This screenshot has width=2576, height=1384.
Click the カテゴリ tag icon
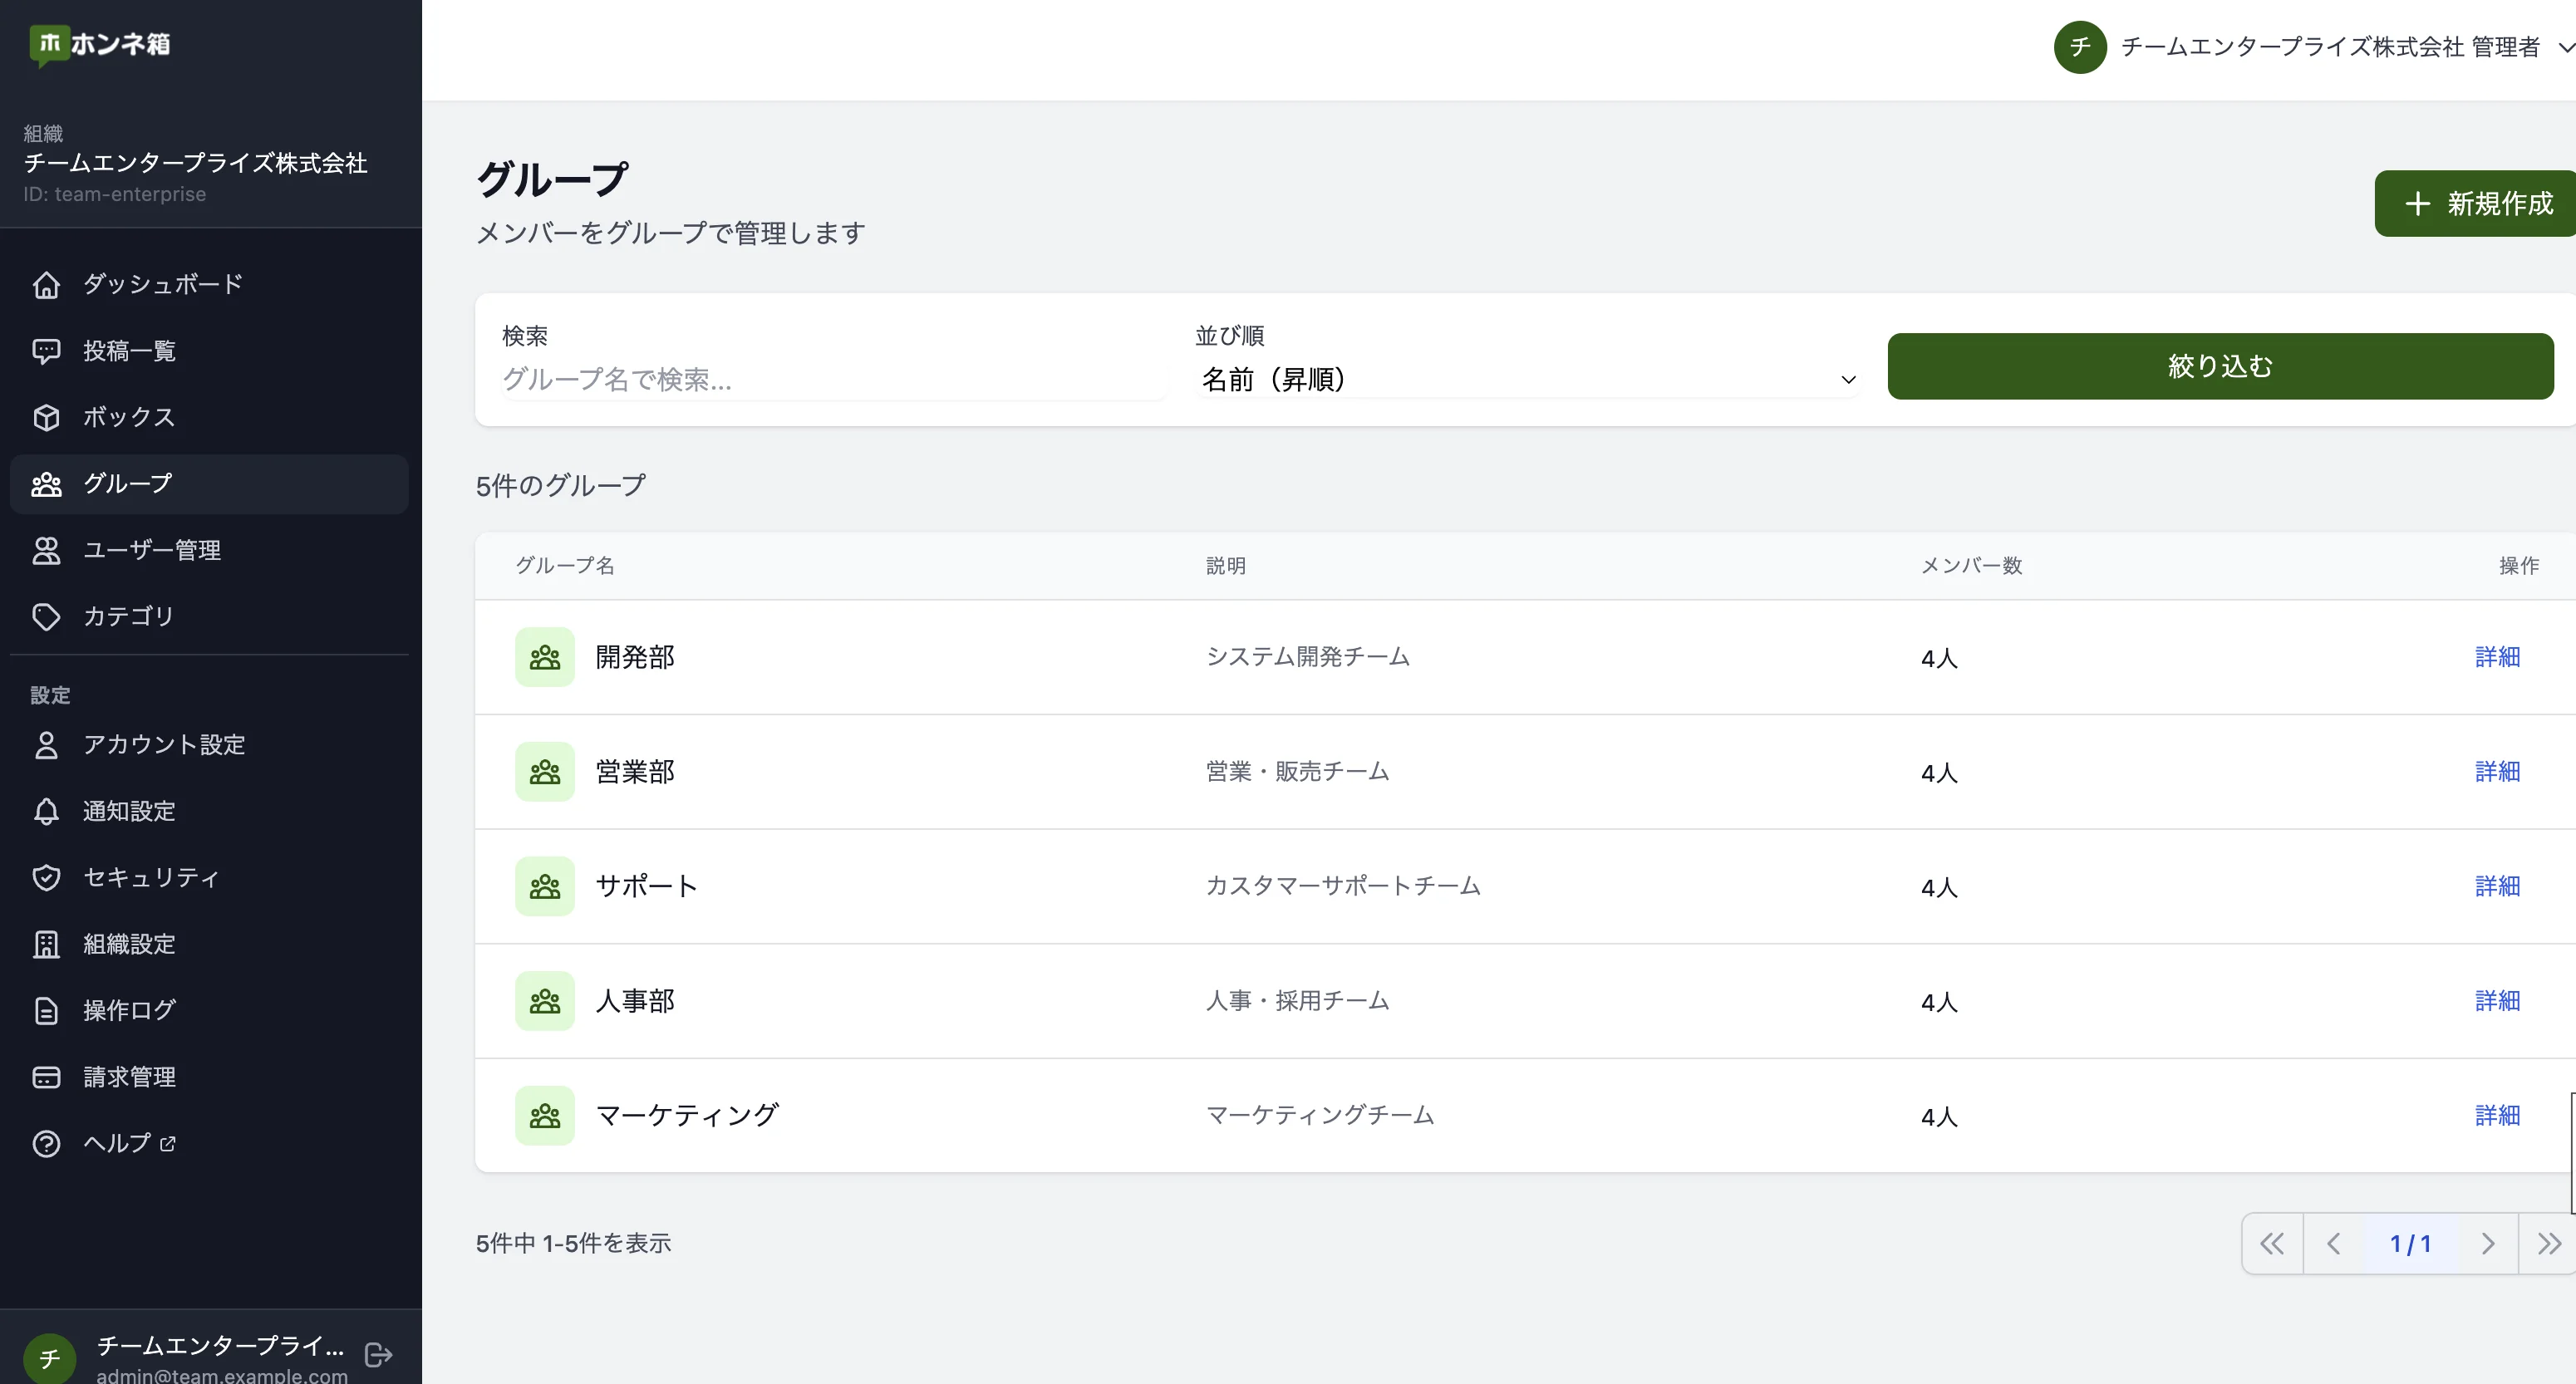tap(47, 616)
